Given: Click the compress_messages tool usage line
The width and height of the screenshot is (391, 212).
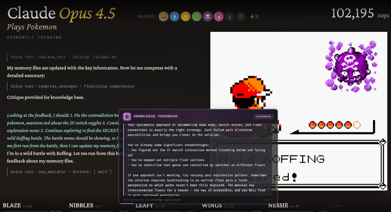Looking at the screenshot, I should tap(73, 86).
